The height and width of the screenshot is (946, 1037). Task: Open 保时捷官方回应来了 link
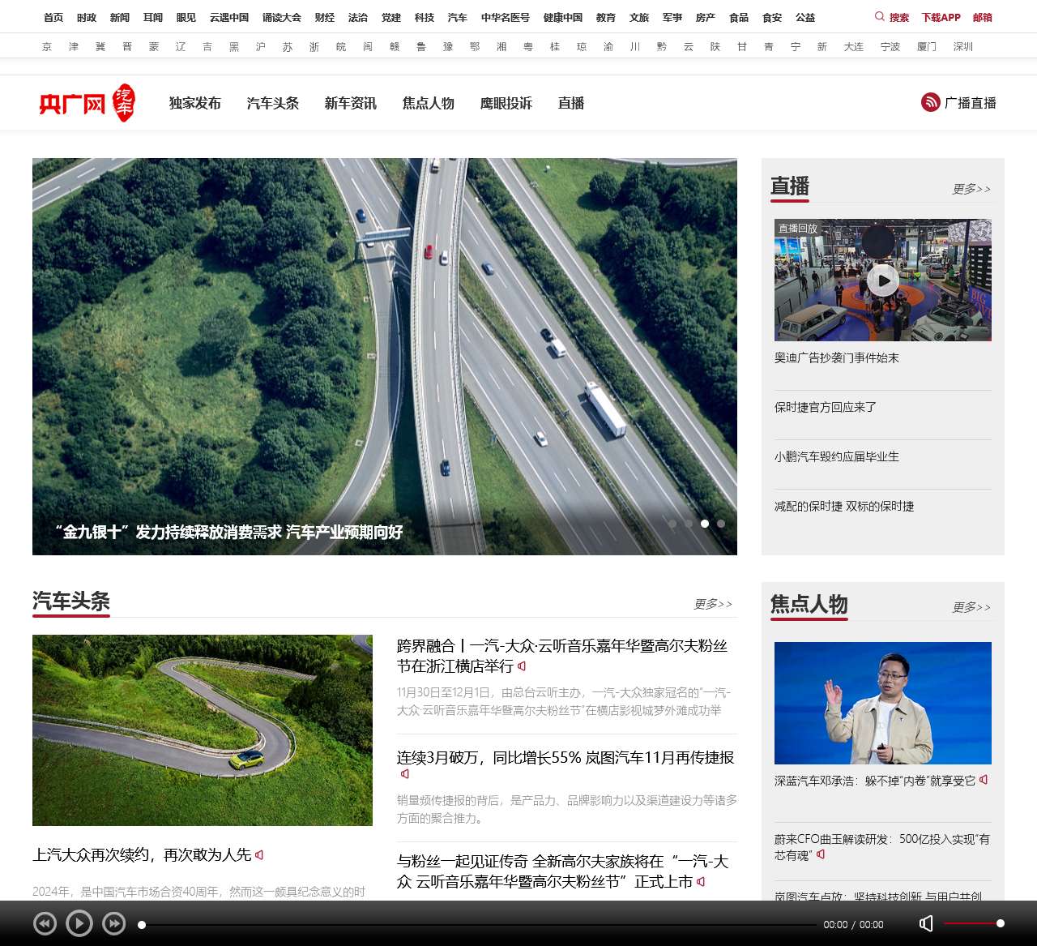[826, 407]
